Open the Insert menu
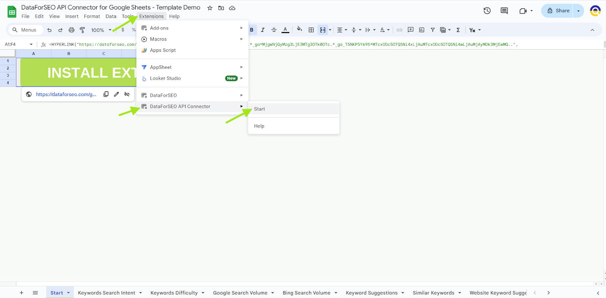The image size is (606, 298). pos(72,16)
